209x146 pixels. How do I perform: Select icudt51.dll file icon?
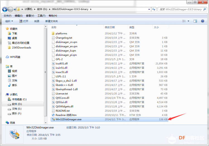(53, 64)
